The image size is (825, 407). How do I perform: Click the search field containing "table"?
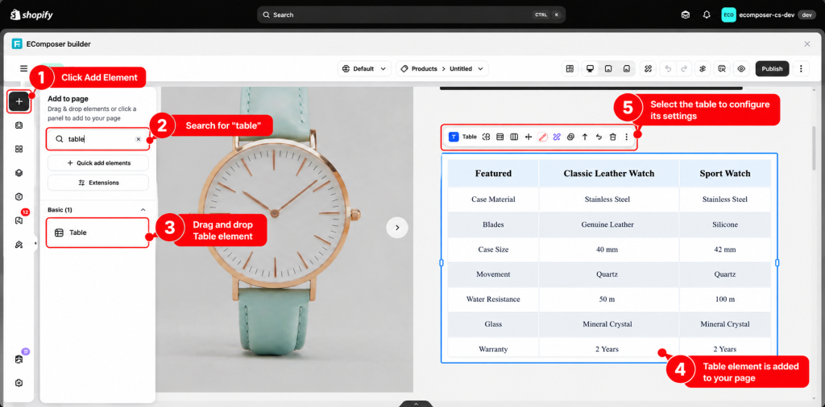click(x=97, y=139)
